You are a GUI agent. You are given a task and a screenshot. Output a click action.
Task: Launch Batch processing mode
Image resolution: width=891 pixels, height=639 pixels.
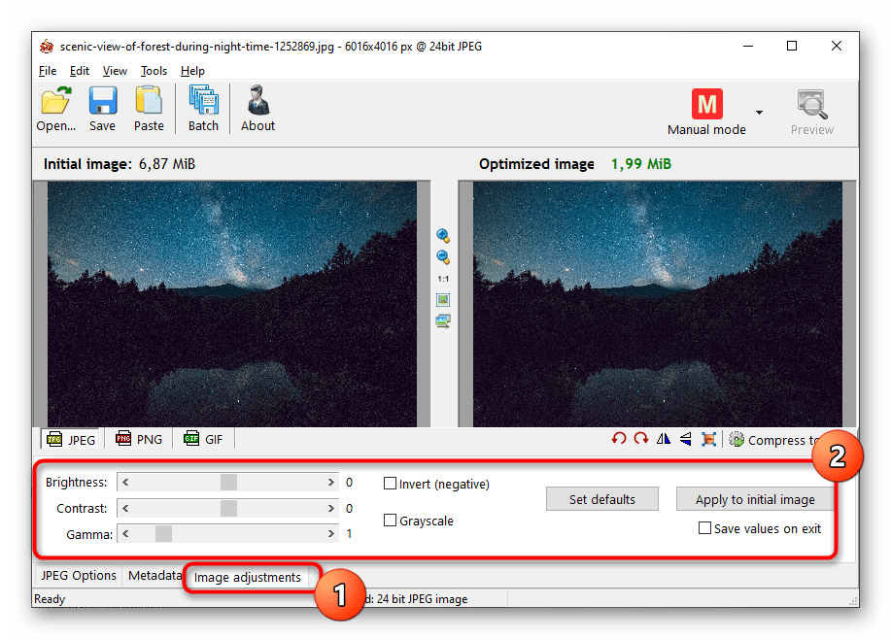click(x=203, y=110)
